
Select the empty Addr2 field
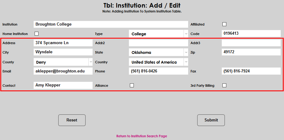158,43
